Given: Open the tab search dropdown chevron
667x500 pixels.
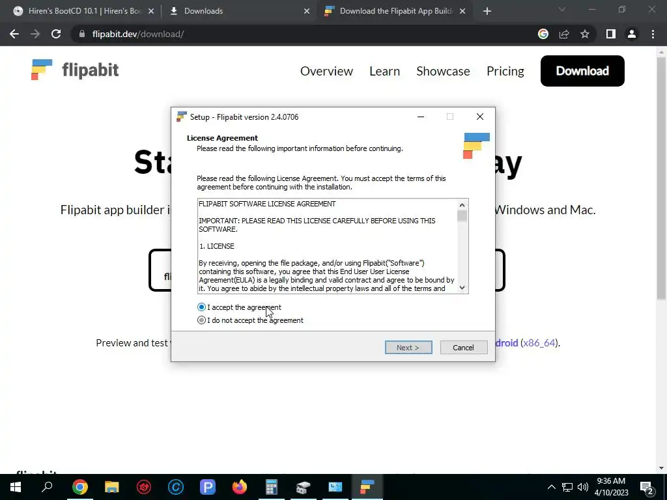Looking at the screenshot, I should 562,9.
